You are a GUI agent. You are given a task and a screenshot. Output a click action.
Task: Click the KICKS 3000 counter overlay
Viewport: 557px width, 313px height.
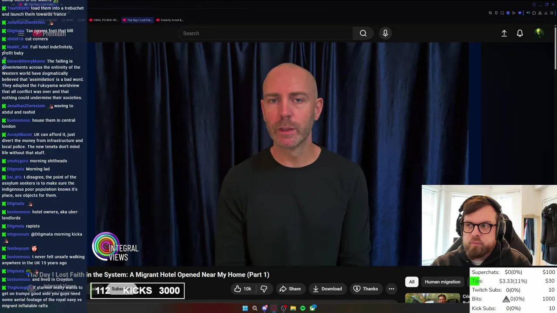[x=138, y=291]
